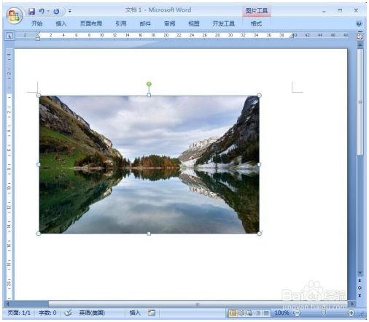Click the Redo icon in the quick access toolbar
The width and height of the screenshot is (369, 322).
tap(56, 11)
